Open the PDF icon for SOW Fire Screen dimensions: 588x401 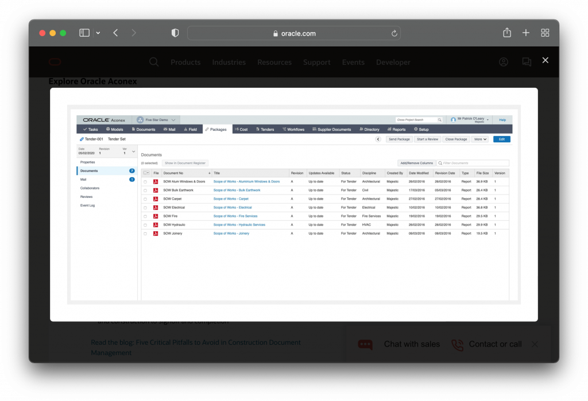point(156,216)
